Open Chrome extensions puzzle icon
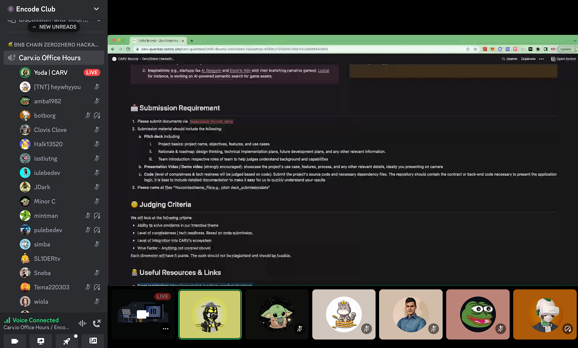The width and height of the screenshot is (578, 348). [x=538, y=49]
